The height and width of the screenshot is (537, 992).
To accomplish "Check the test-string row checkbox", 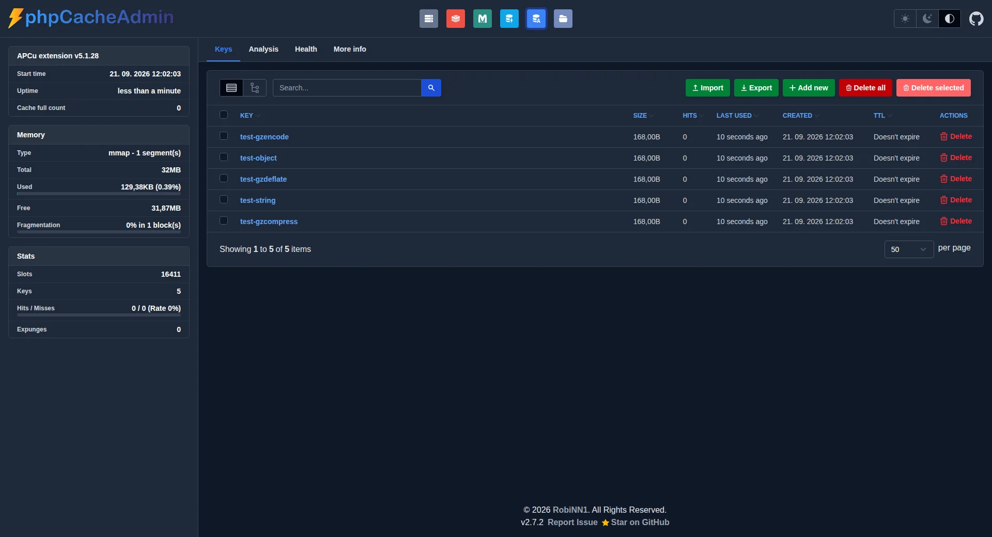I will [x=224, y=199].
